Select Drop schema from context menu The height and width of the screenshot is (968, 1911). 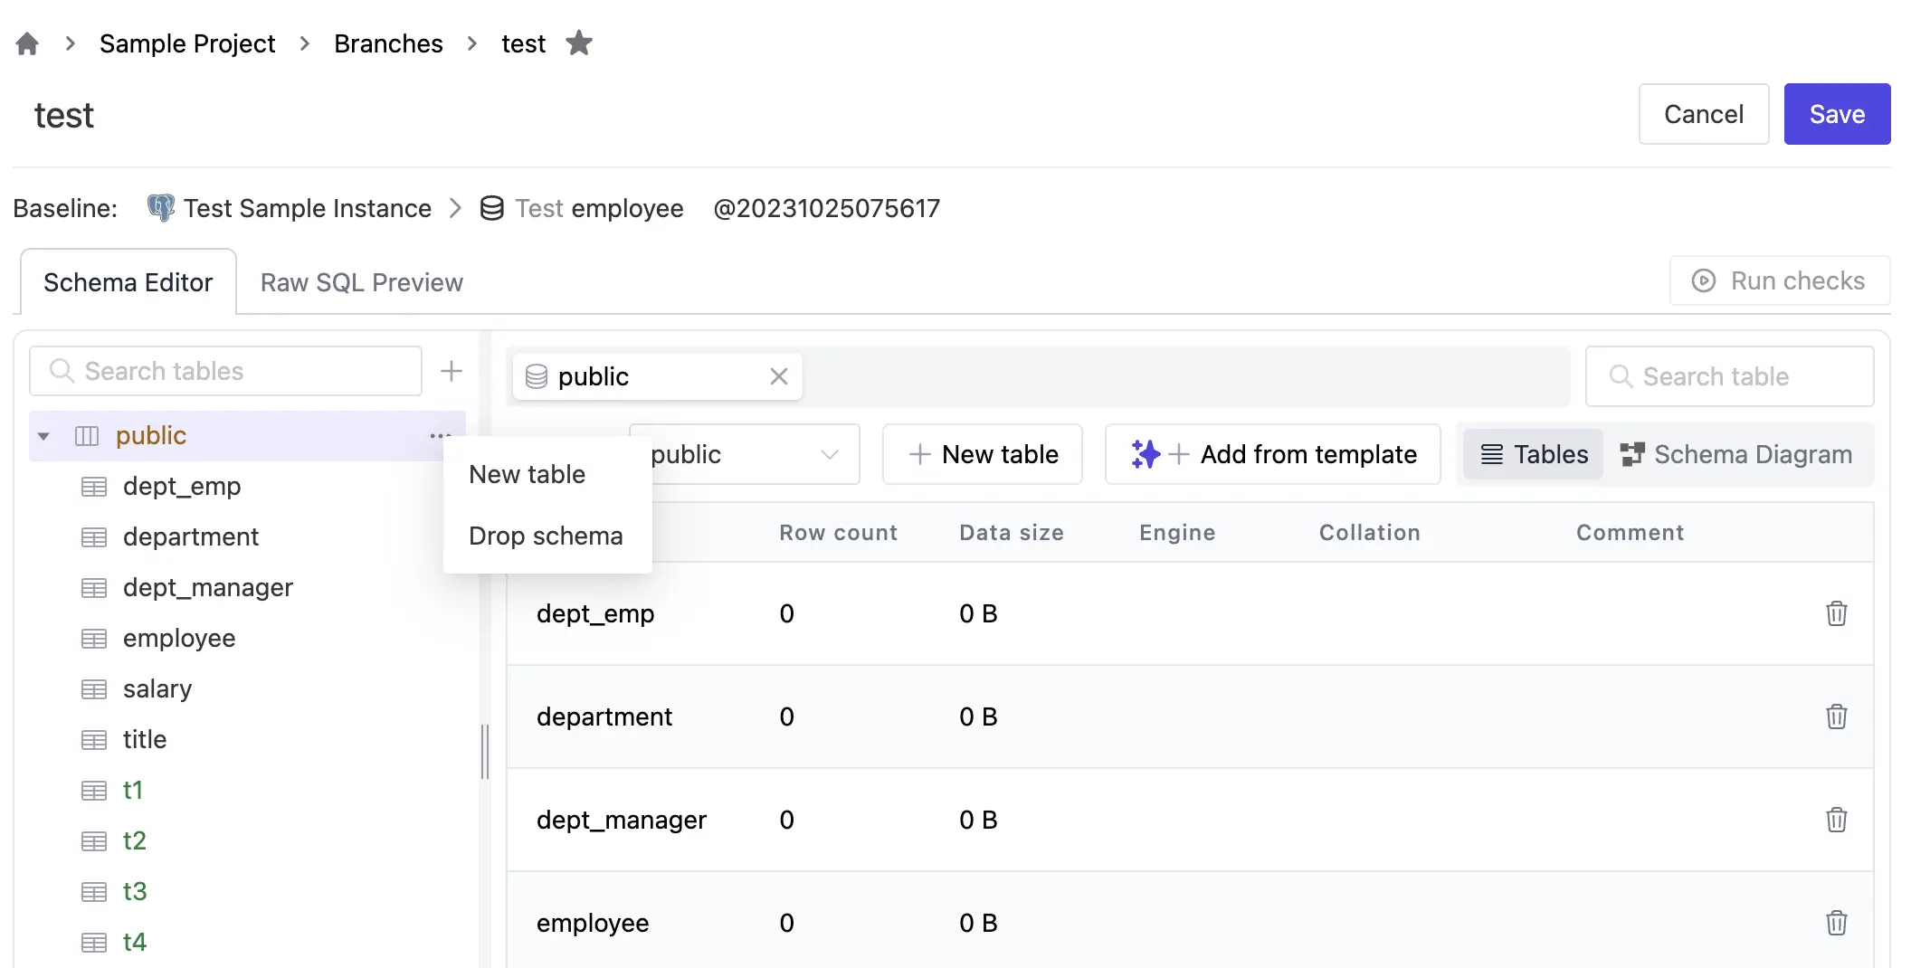(x=547, y=536)
